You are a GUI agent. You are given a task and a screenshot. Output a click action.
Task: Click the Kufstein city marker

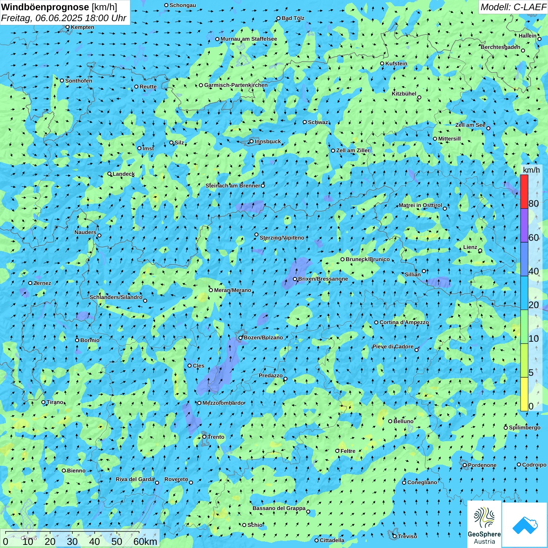[382, 63]
